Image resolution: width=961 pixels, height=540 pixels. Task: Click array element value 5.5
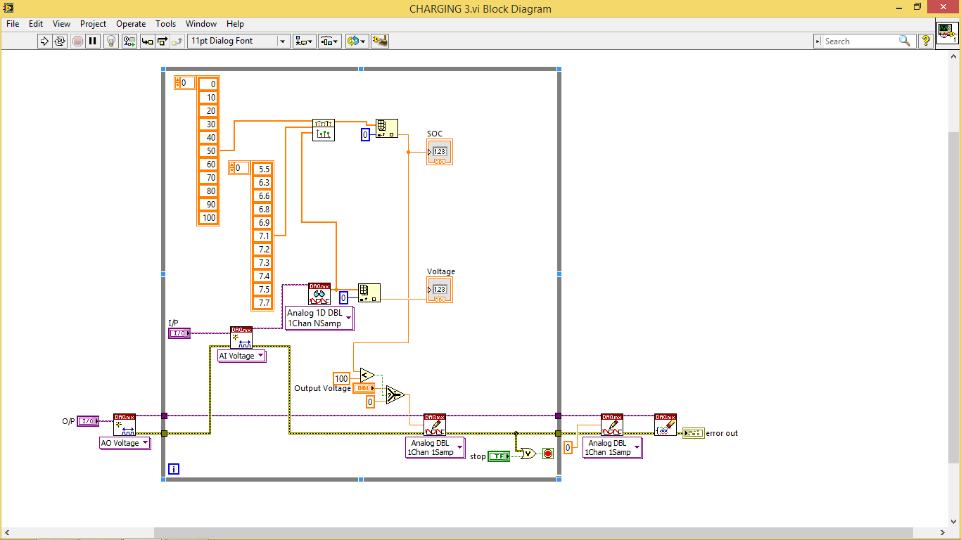pos(263,169)
